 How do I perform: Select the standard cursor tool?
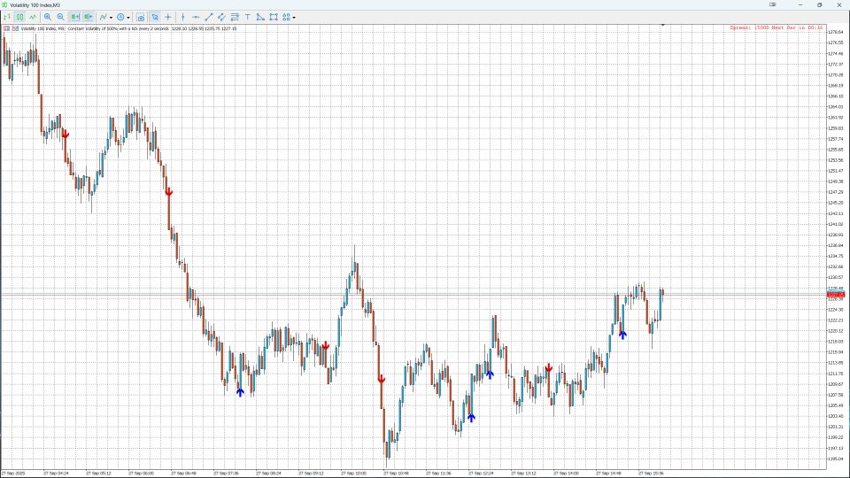point(155,18)
